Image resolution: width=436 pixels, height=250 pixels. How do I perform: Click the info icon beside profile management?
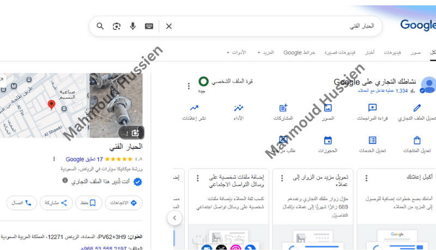(65, 180)
